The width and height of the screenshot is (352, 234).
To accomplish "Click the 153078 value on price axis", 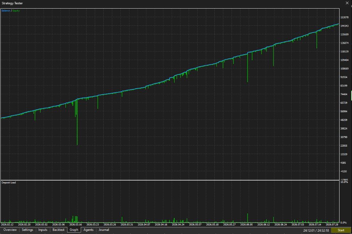I will tap(344, 17).
